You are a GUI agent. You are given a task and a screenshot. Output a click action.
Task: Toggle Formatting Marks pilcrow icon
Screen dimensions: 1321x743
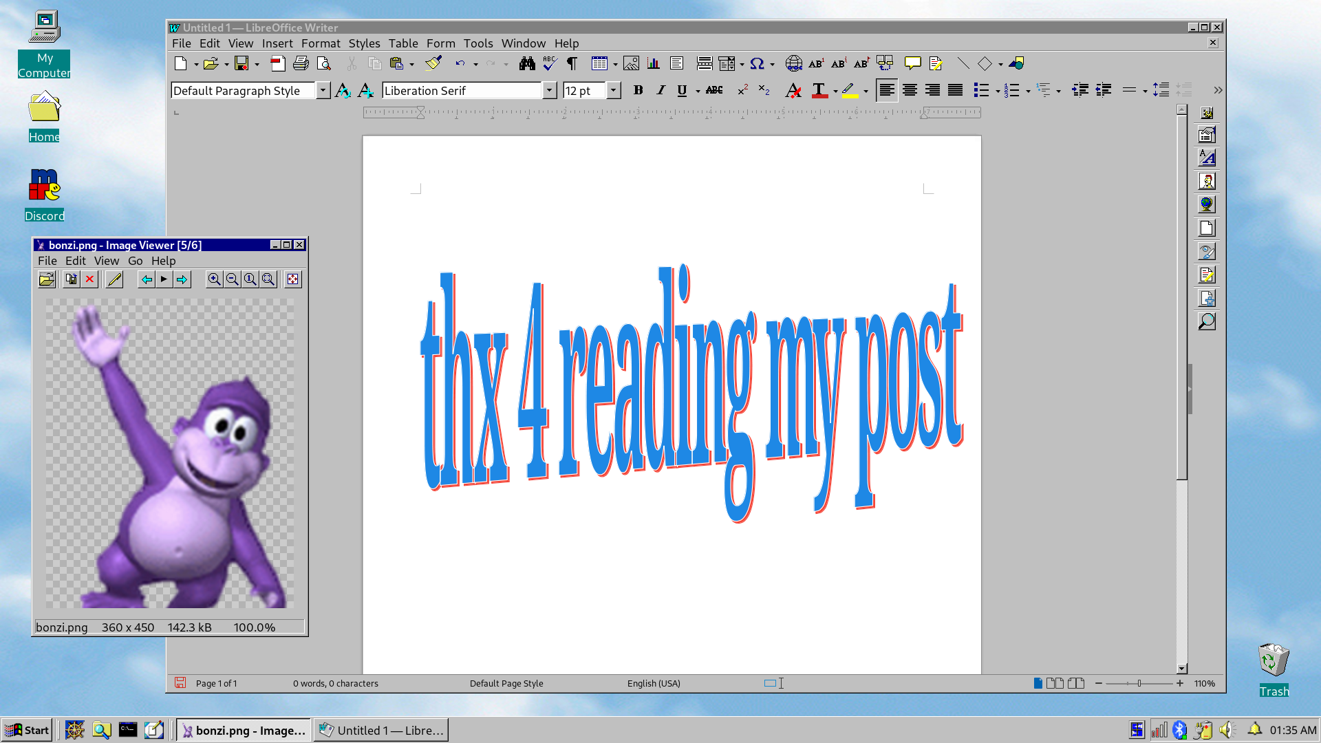coord(572,63)
